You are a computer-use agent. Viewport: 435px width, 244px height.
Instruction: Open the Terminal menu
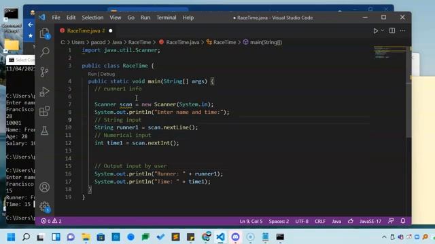(166, 18)
